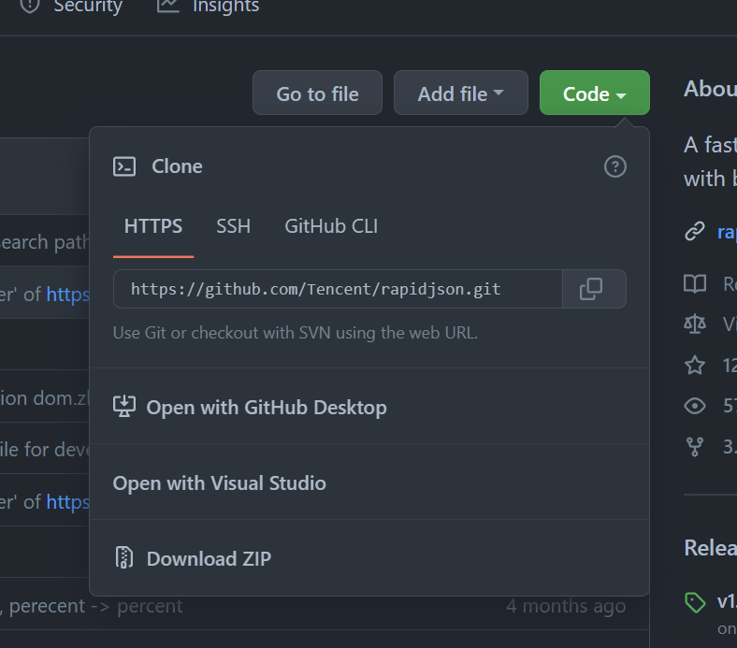Image resolution: width=737 pixels, height=648 pixels.
Task: Choose Open with Visual Studio
Action: [x=369, y=482]
